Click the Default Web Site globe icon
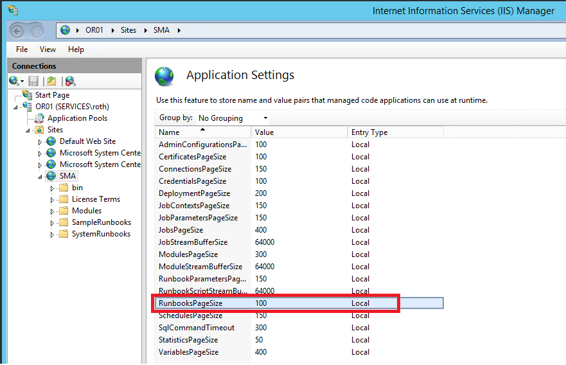This screenshot has height=365, width=566. [x=51, y=141]
